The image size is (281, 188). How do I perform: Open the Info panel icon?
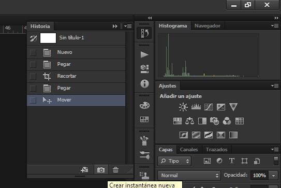(x=144, y=83)
